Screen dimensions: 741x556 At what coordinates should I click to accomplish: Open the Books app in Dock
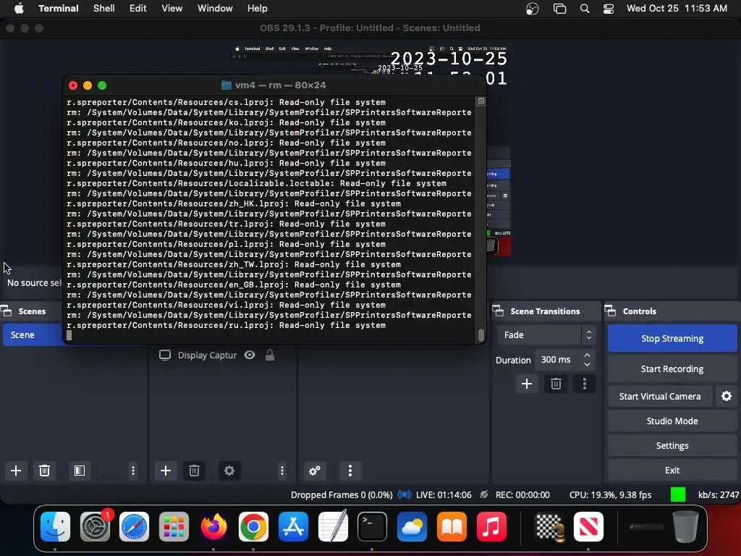452,527
